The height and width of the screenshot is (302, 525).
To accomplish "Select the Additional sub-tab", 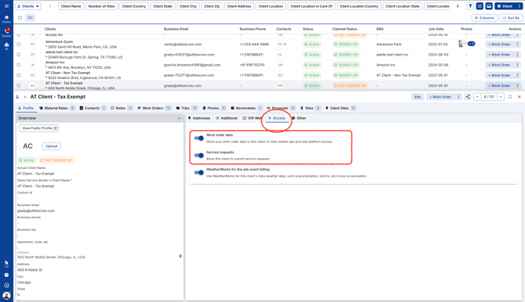I will point(226,118).
